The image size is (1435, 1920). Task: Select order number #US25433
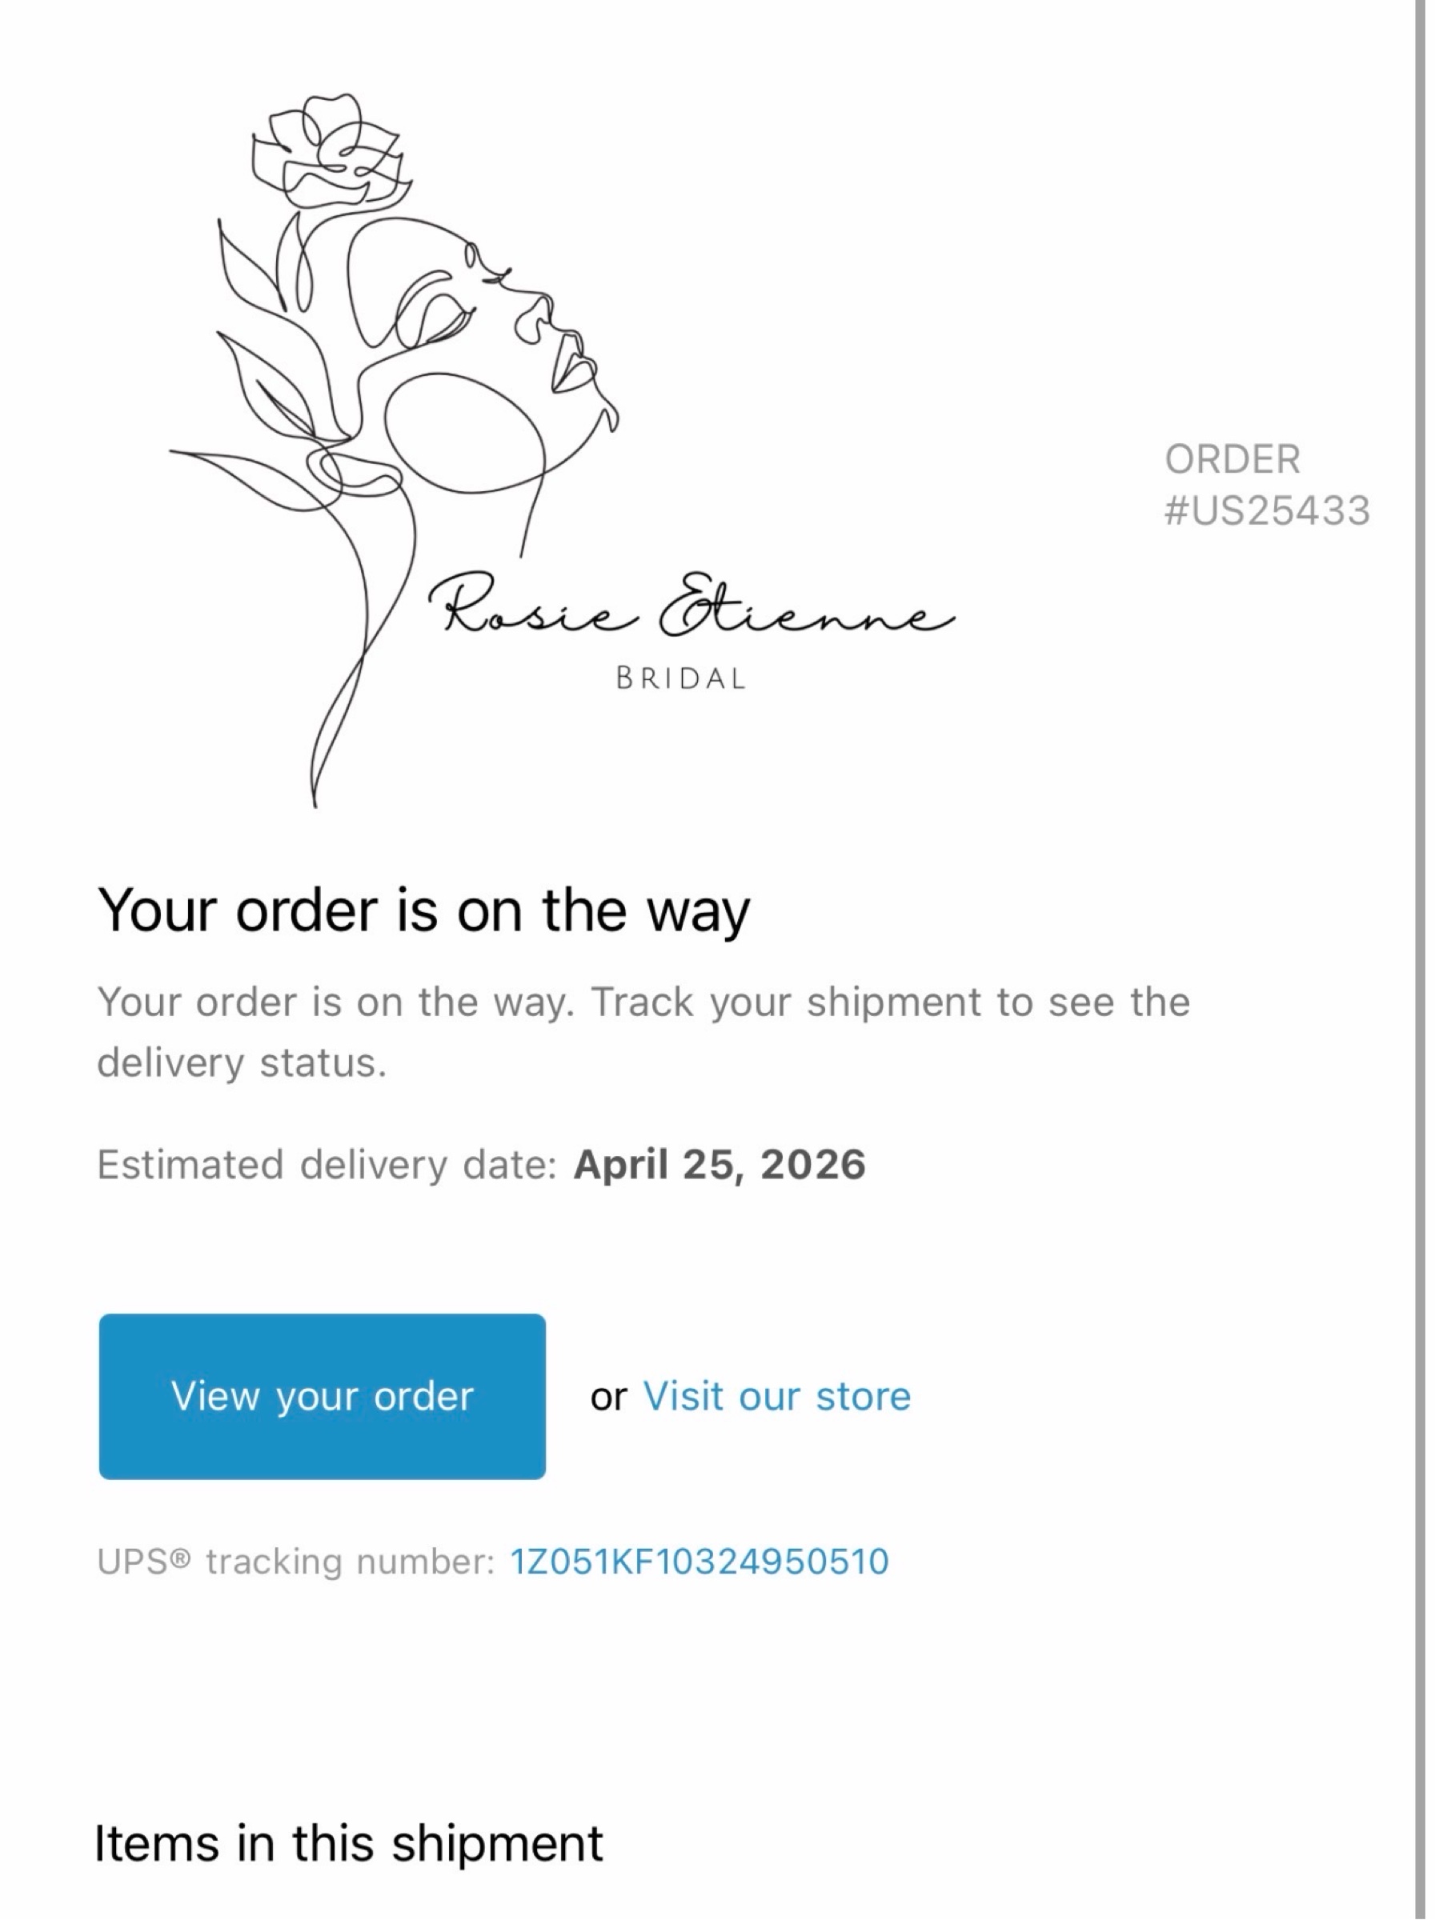point(1267,510)
